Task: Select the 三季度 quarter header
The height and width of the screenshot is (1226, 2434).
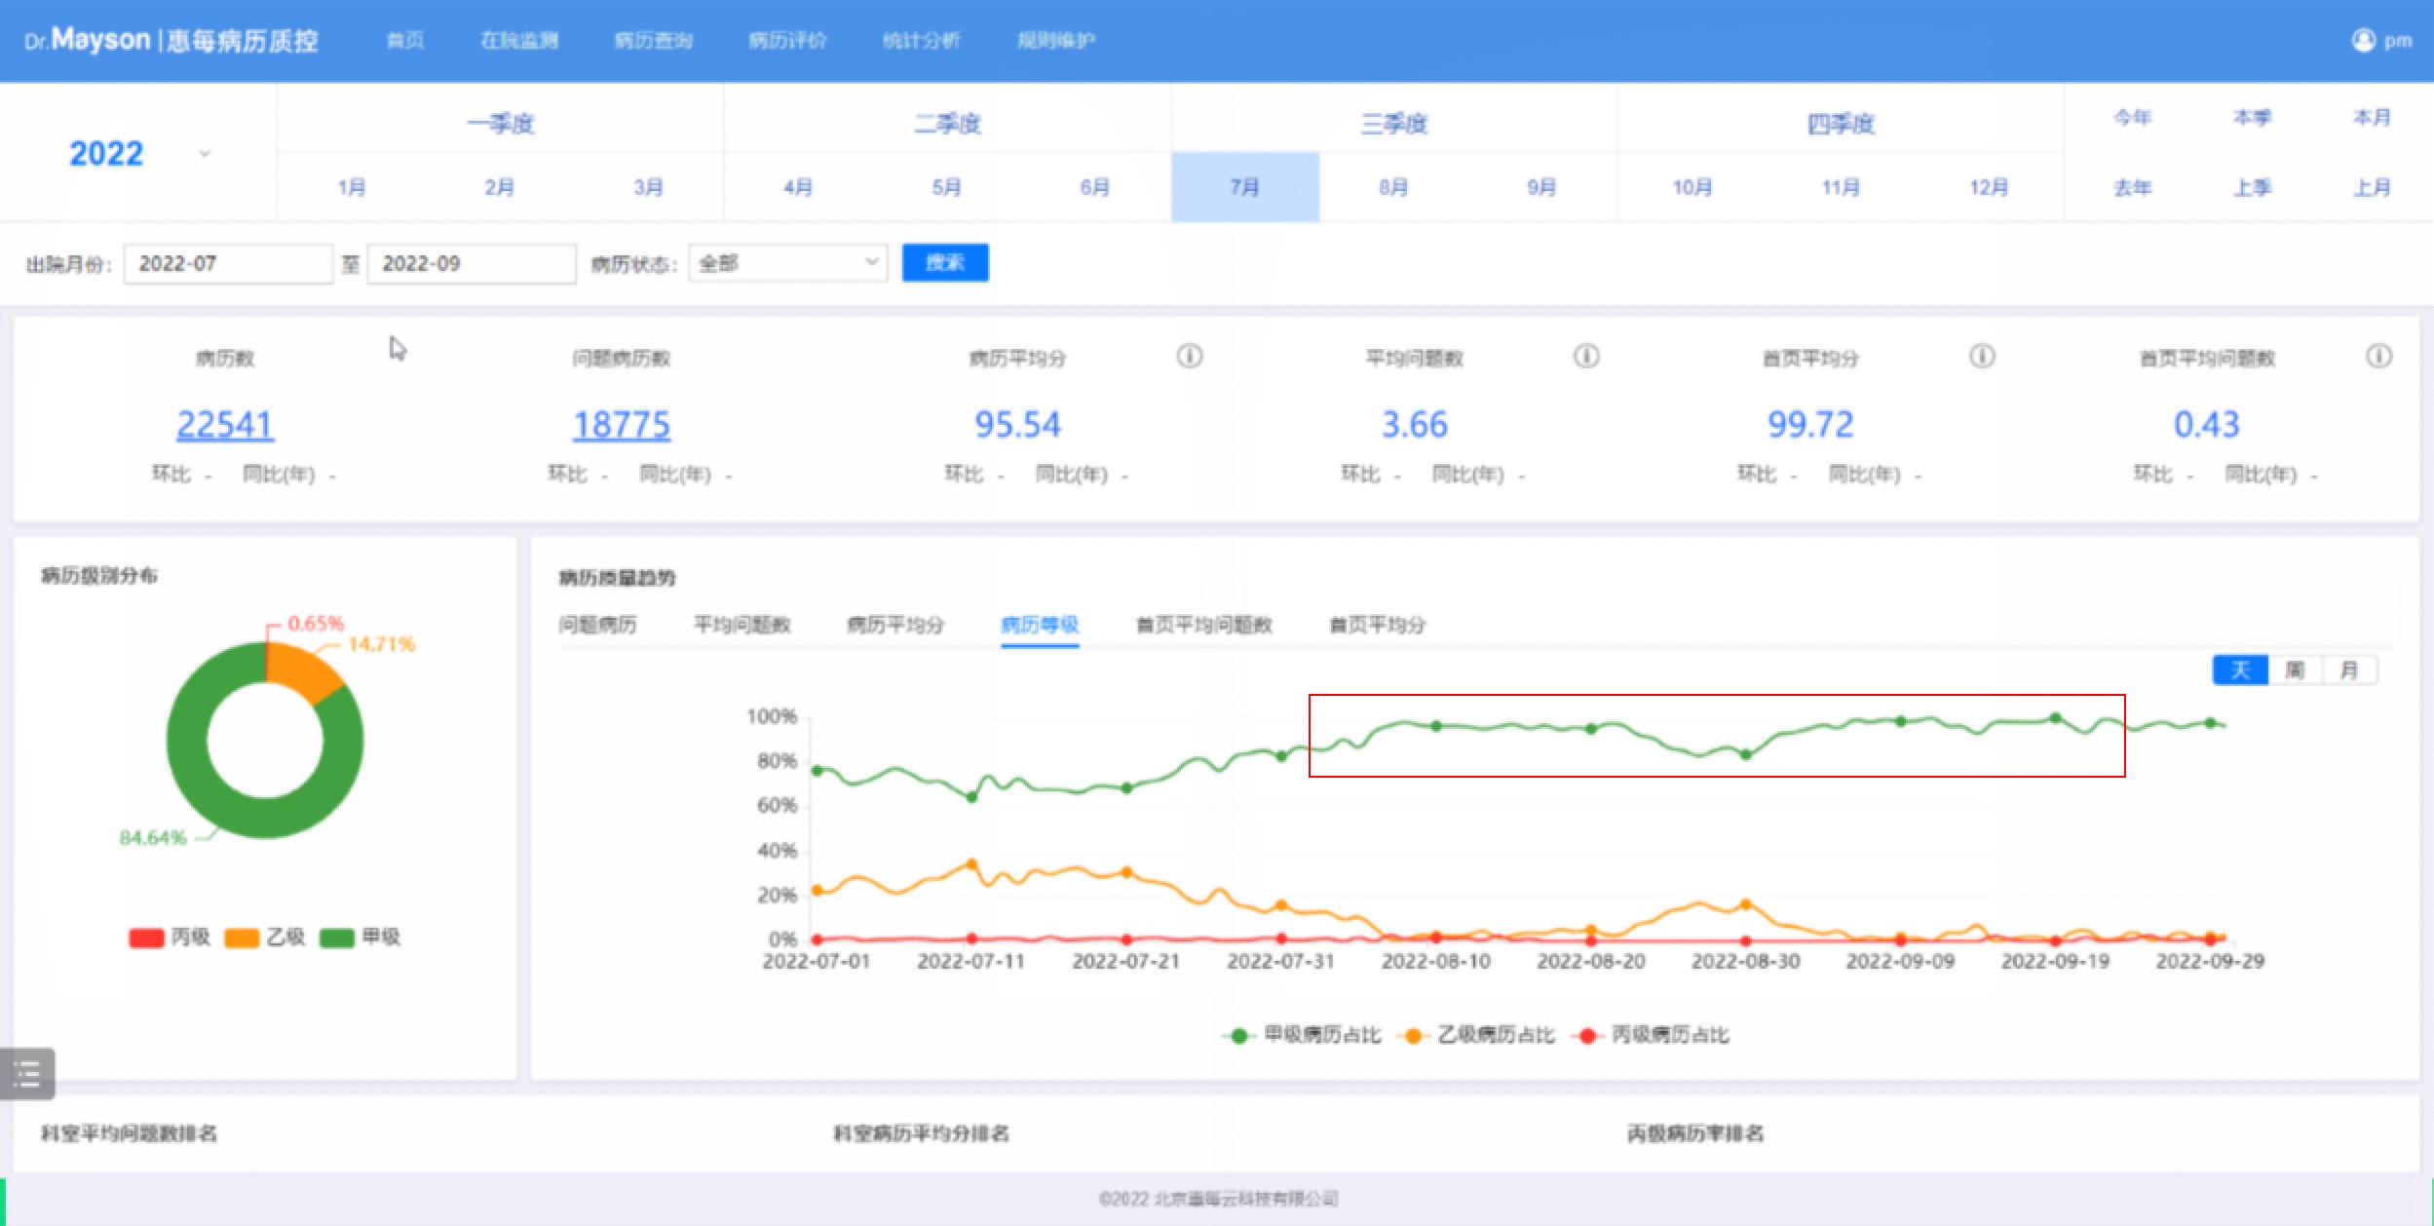Action: tap(1393, 123)
